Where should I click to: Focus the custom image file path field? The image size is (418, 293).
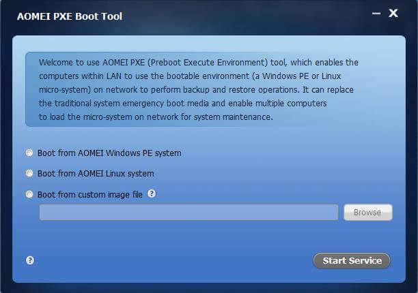(x=189, y=212)
